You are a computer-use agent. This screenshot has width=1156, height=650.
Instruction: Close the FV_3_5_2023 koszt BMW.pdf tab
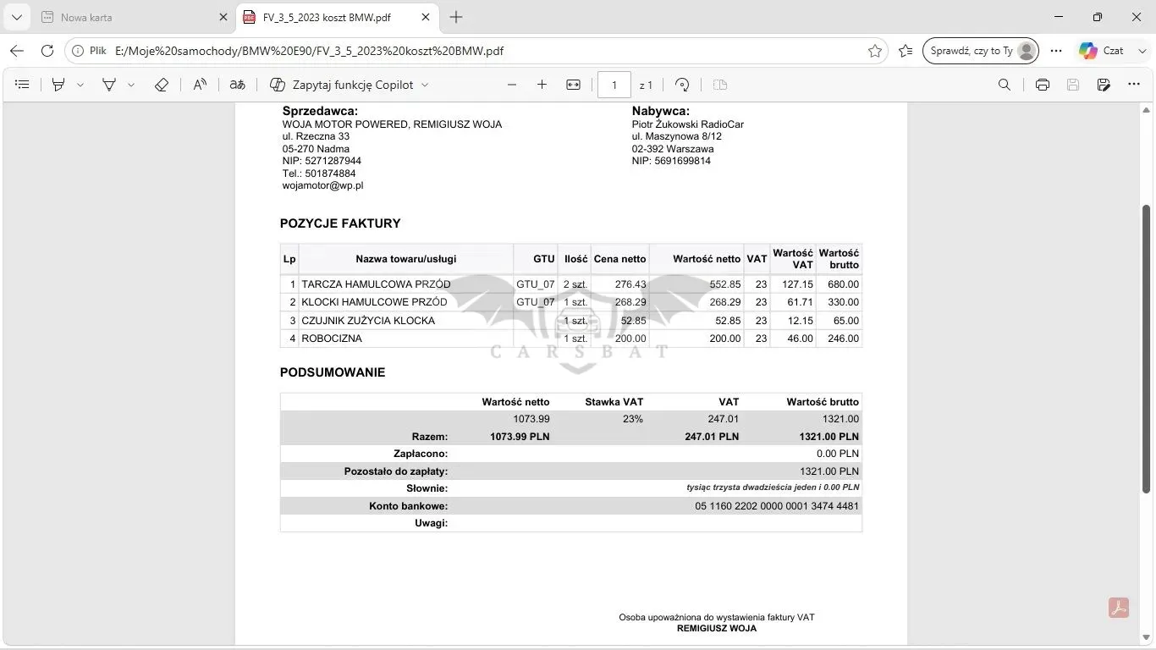pyautogui.click(x=426, y=17)
